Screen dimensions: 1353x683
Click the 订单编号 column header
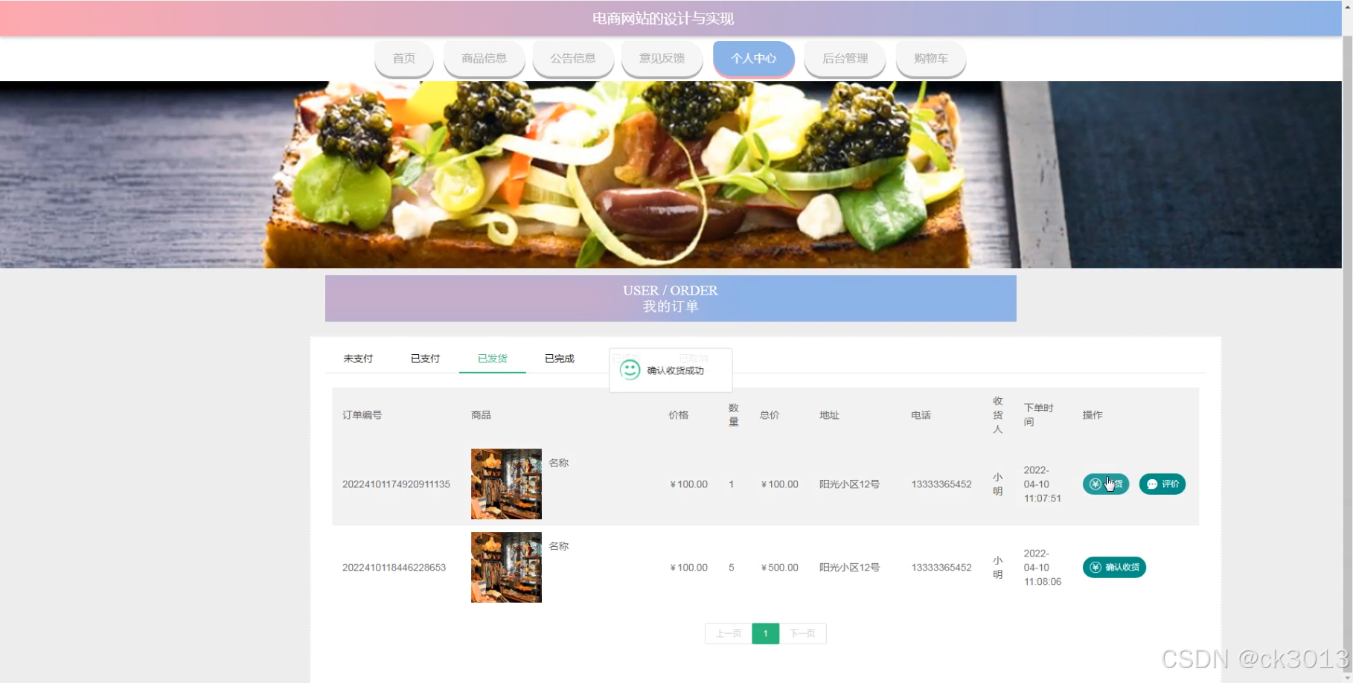point(362,415)
